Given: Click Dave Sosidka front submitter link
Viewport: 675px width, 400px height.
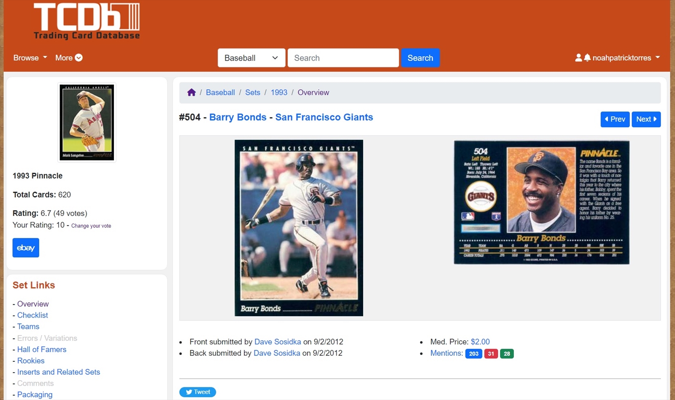Looking at the screenshot, I should pos(278,341).
